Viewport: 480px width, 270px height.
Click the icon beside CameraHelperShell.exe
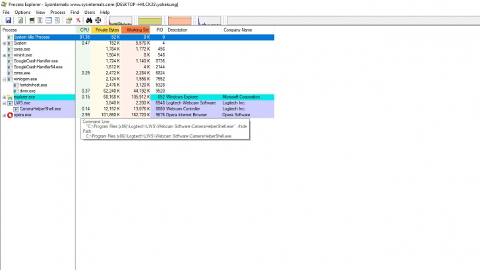16,109
